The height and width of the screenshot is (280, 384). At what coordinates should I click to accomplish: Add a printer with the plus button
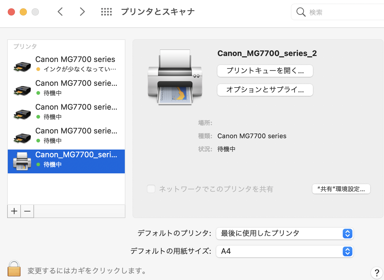coord(14,211)
